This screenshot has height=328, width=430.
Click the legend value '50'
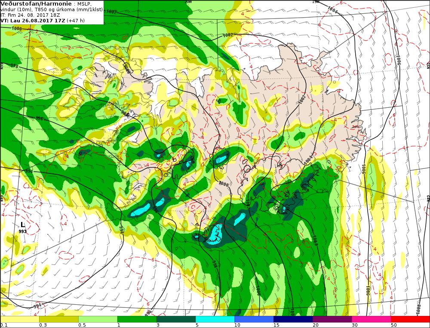[x=393, y=325]
